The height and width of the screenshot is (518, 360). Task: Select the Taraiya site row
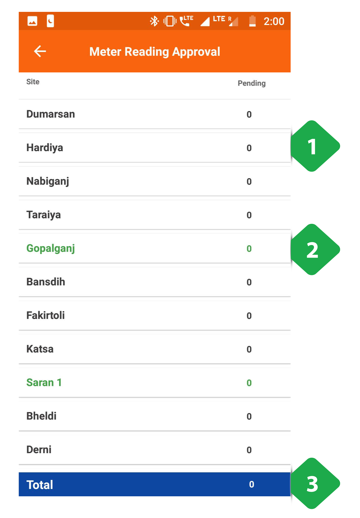(155, 215)
